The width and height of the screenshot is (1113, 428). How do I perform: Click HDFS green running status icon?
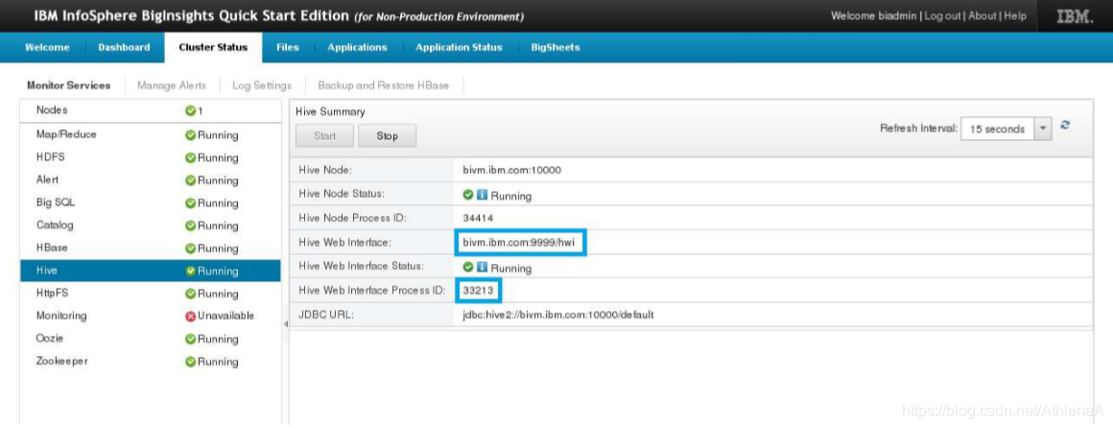pos(190,157)
